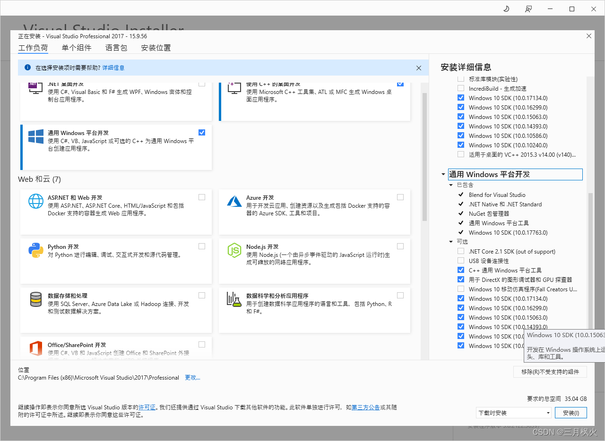
Task: Click the installation details panel scrollbar
Action: (x=590, y=261)
